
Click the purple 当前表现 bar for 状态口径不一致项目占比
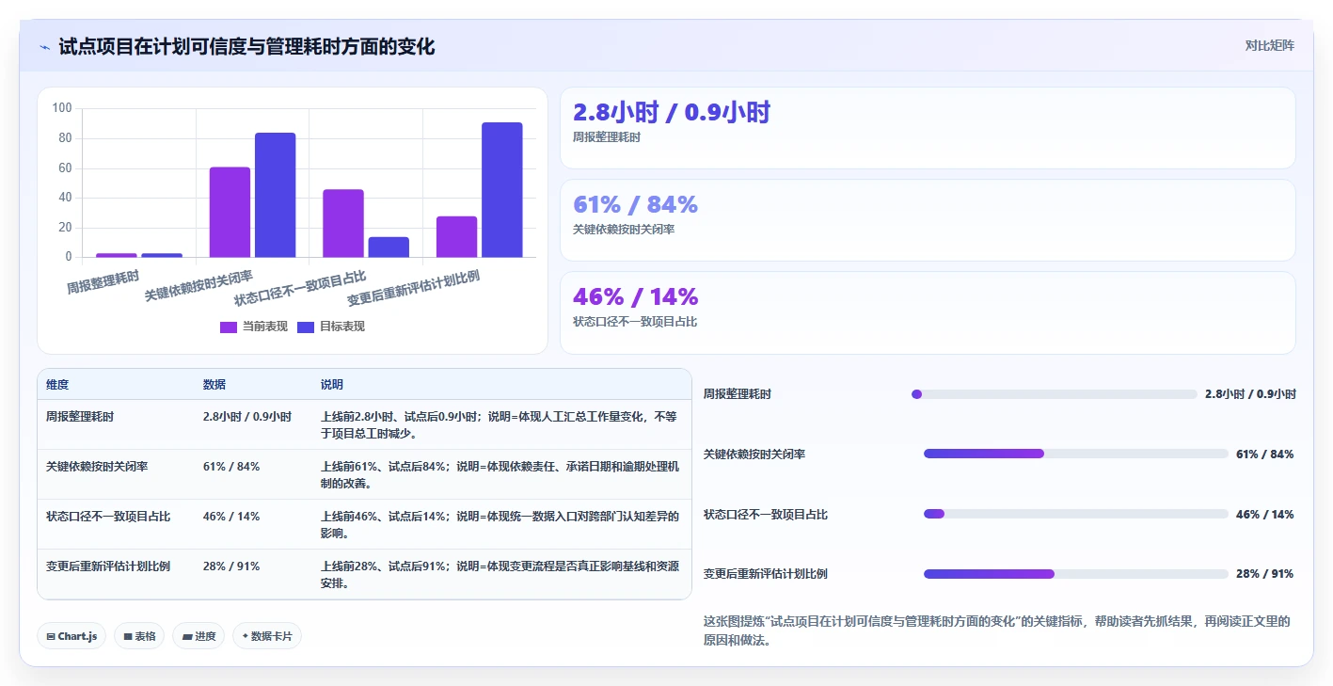[x=343, y=223]
